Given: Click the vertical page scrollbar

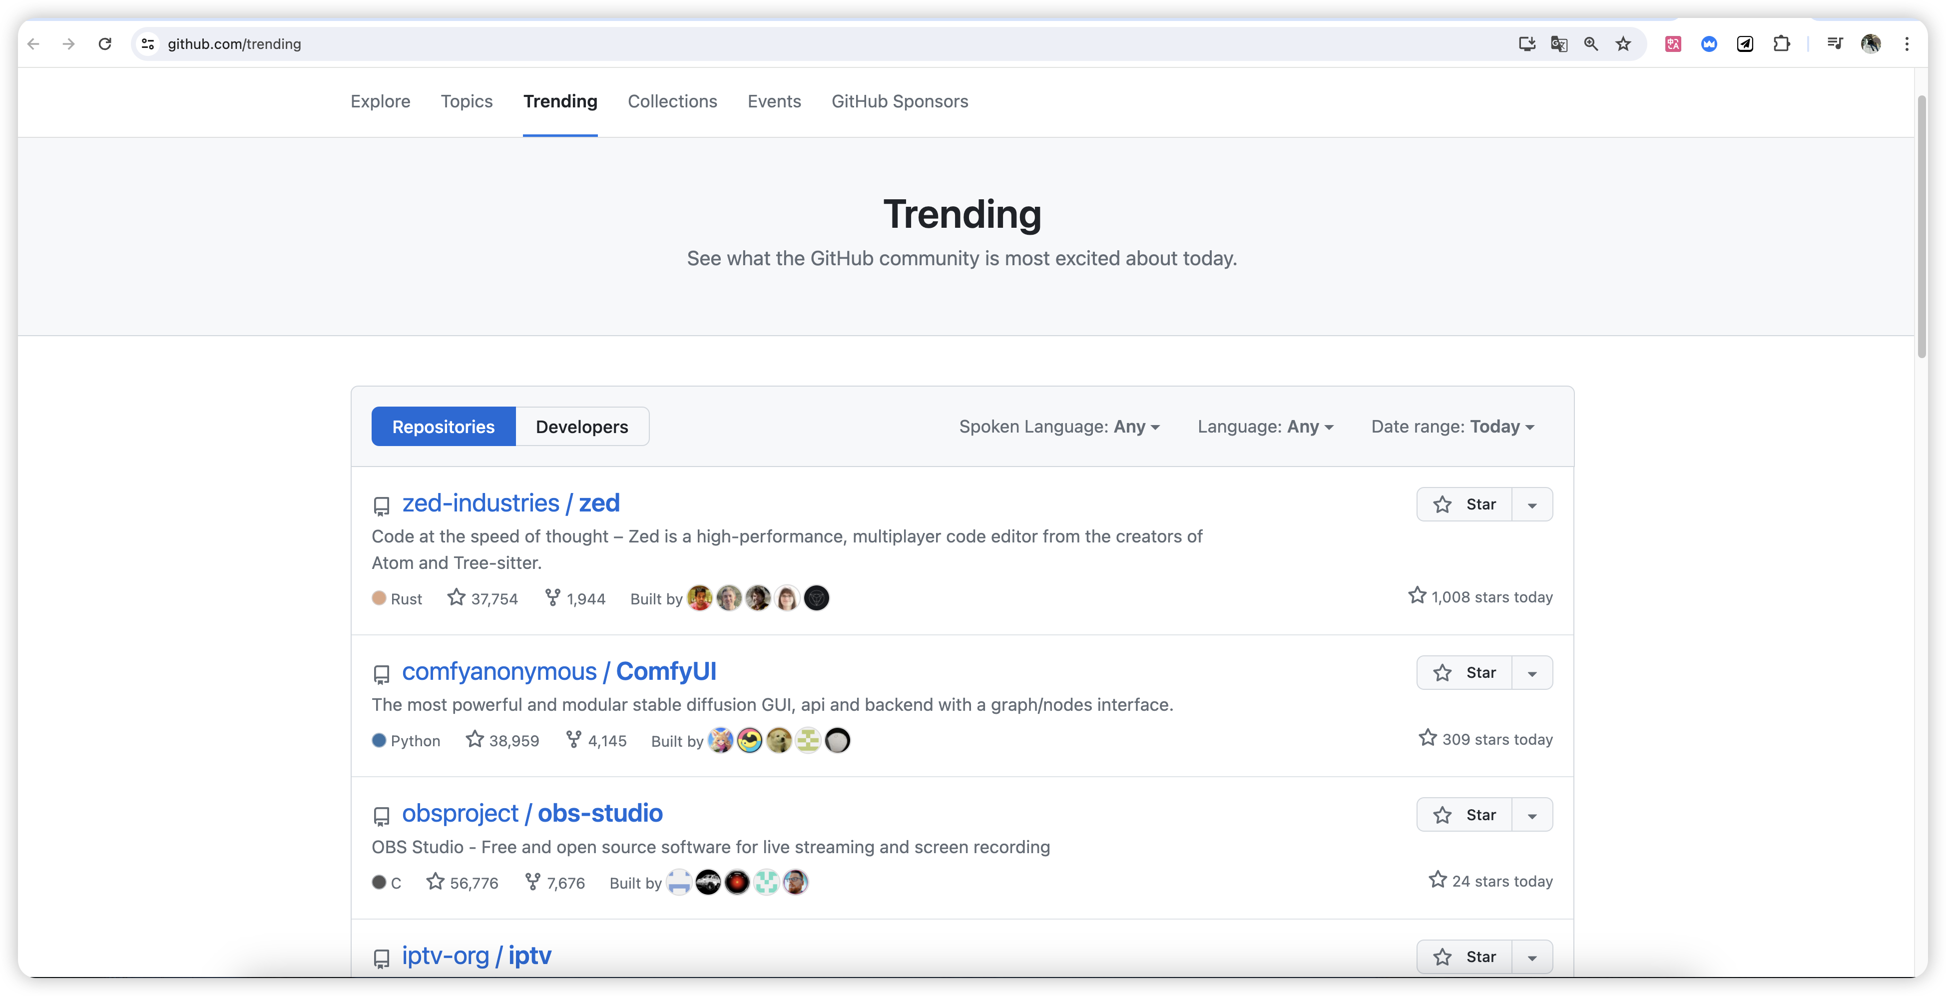Looking at the screenshot, I should (1922, 227).
